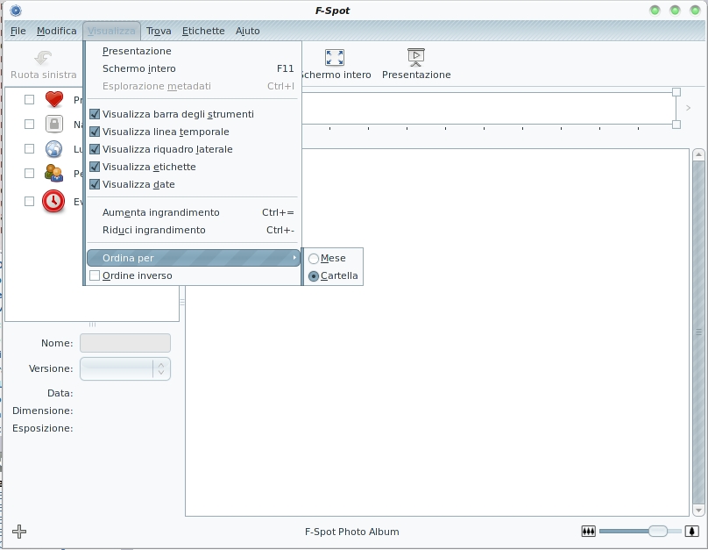Select the Cartella sort radio option
Viewport: 708px width, 550px height.
(x=314, y=276)
